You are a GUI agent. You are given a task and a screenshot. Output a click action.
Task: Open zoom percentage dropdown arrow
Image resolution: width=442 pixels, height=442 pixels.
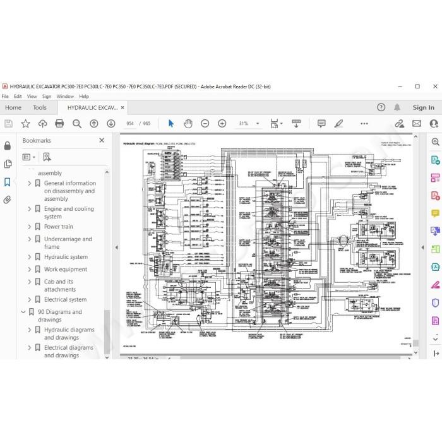(258, 124)
